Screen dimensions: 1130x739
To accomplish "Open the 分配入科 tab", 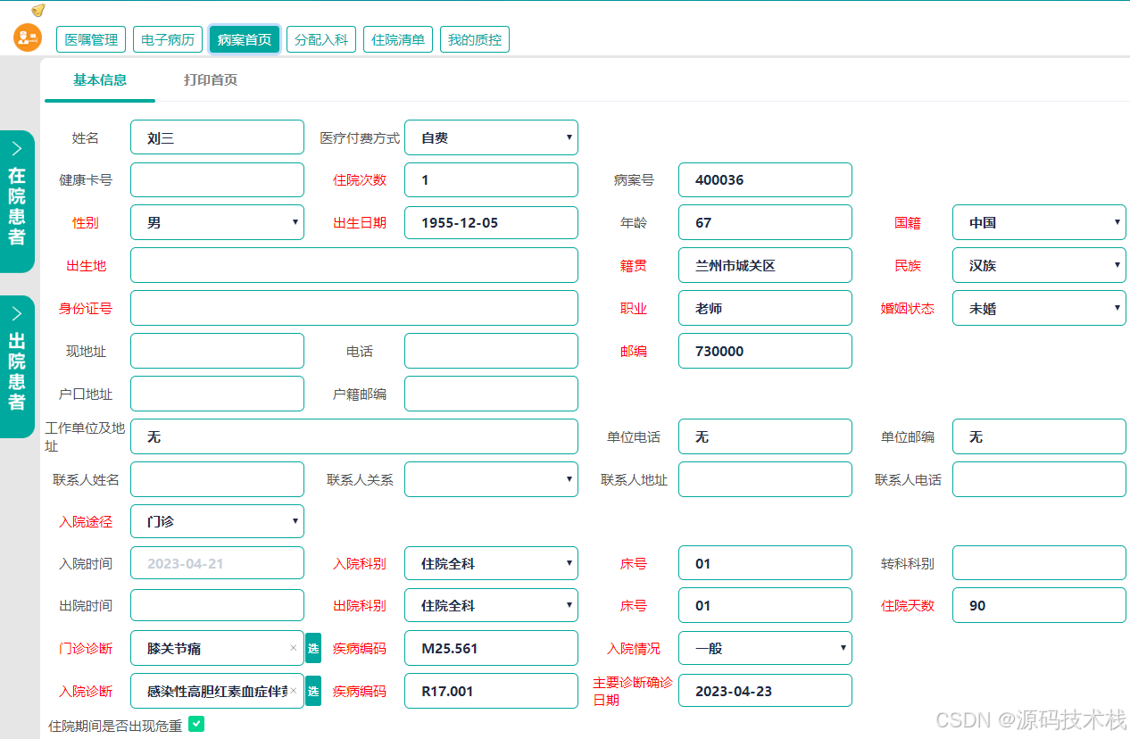I will pos(321,39).
